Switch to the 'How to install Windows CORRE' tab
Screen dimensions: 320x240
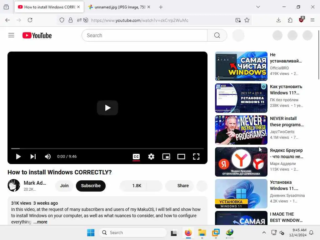point(49,7)
